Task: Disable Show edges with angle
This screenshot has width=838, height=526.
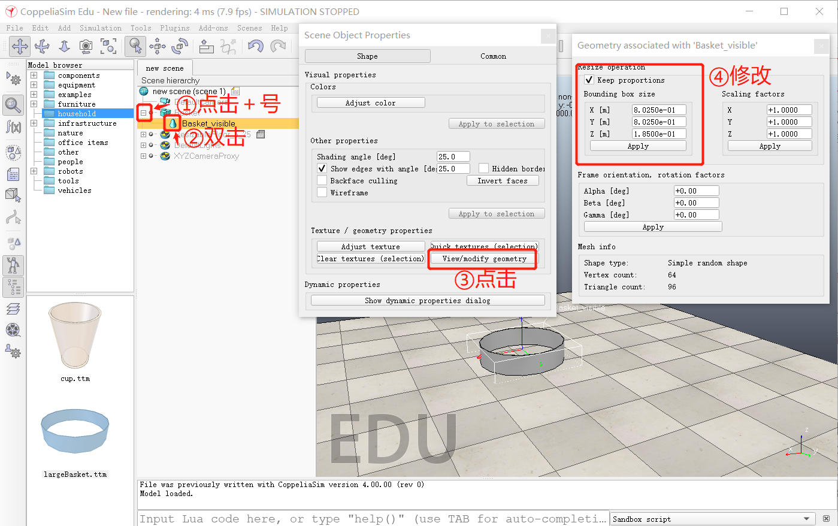Action: point(322,168)
